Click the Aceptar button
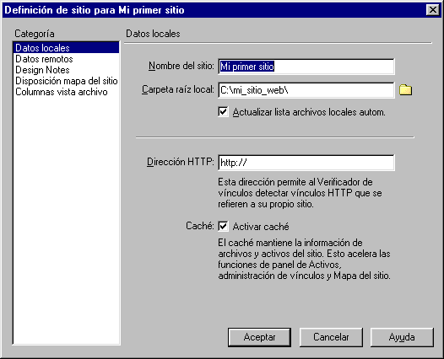 point(259,337)
